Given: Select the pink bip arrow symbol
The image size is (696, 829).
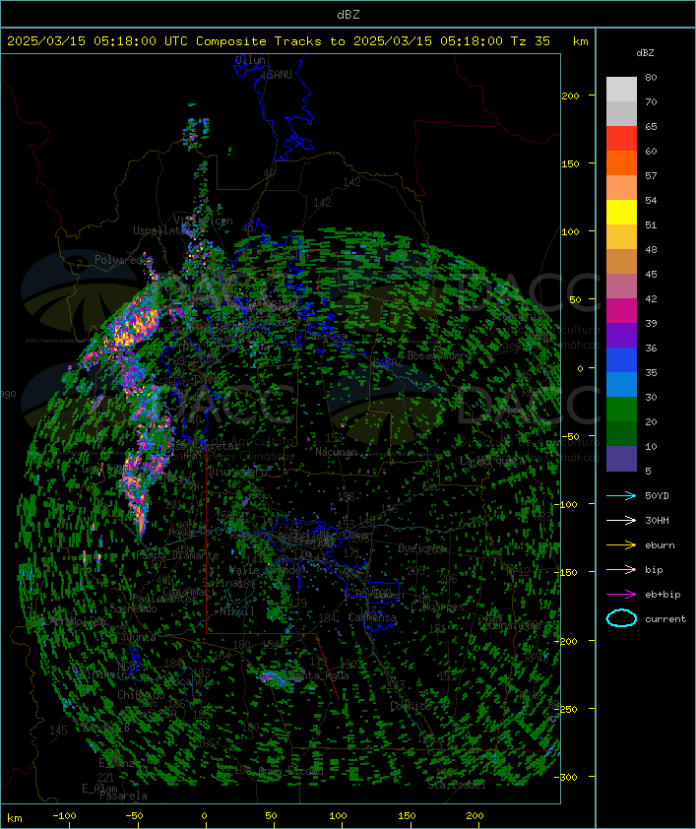Looking at the screenshot, I should 621,569.
